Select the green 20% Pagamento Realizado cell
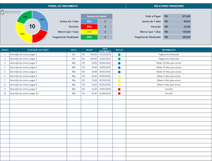The height and width of the screenshot is (161, 212). point(89,37)
